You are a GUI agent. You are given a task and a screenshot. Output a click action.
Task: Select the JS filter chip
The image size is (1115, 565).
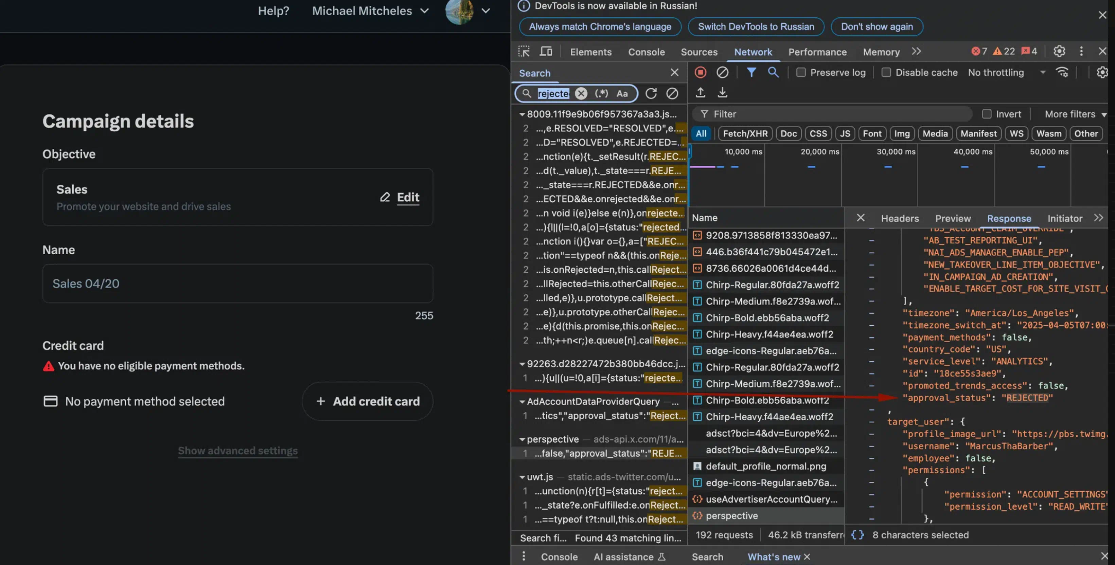click(x=845, y=133)
